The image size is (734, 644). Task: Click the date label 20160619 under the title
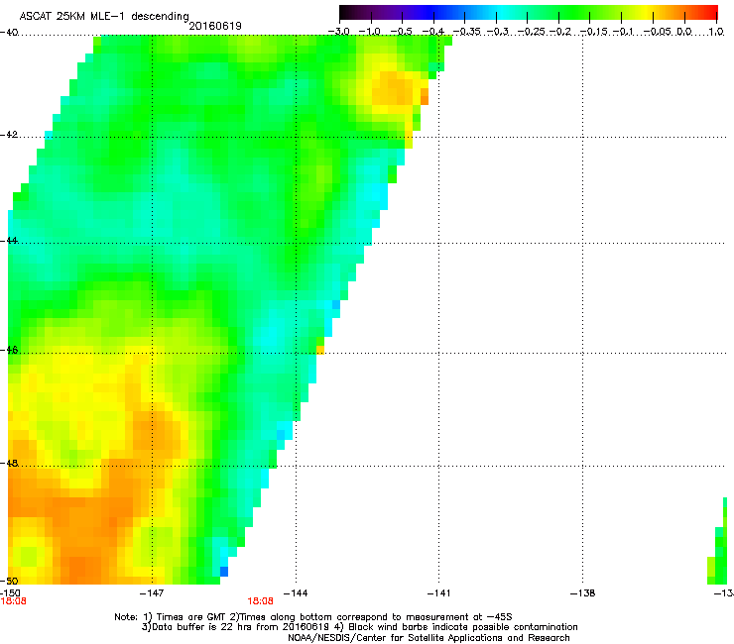215,26
